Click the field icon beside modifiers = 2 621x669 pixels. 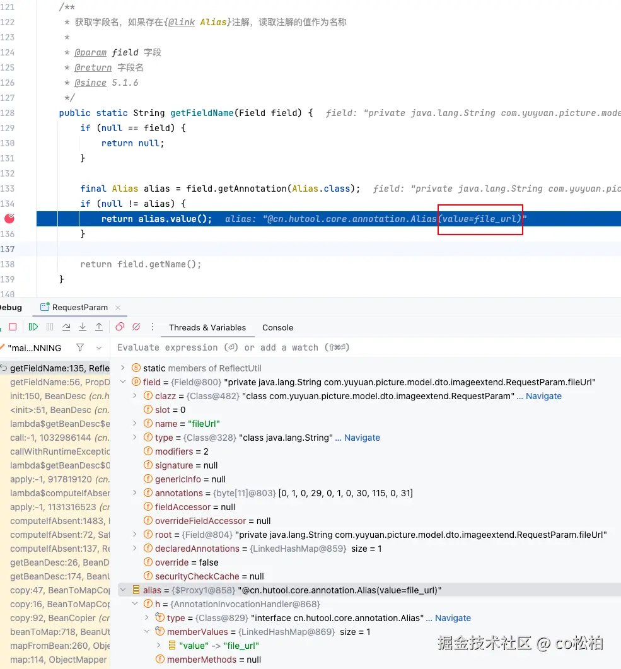pos(148,451)
